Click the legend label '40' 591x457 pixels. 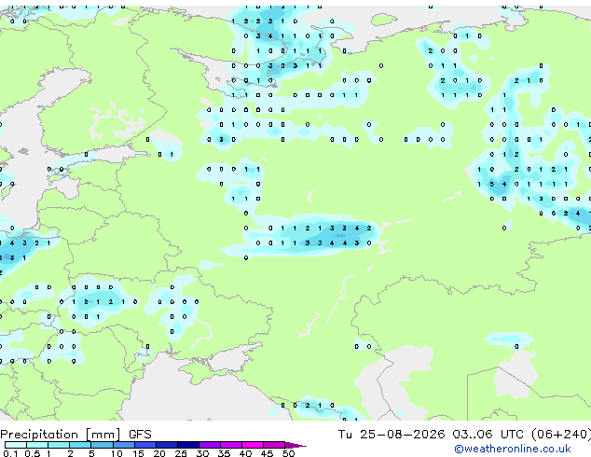245,453
